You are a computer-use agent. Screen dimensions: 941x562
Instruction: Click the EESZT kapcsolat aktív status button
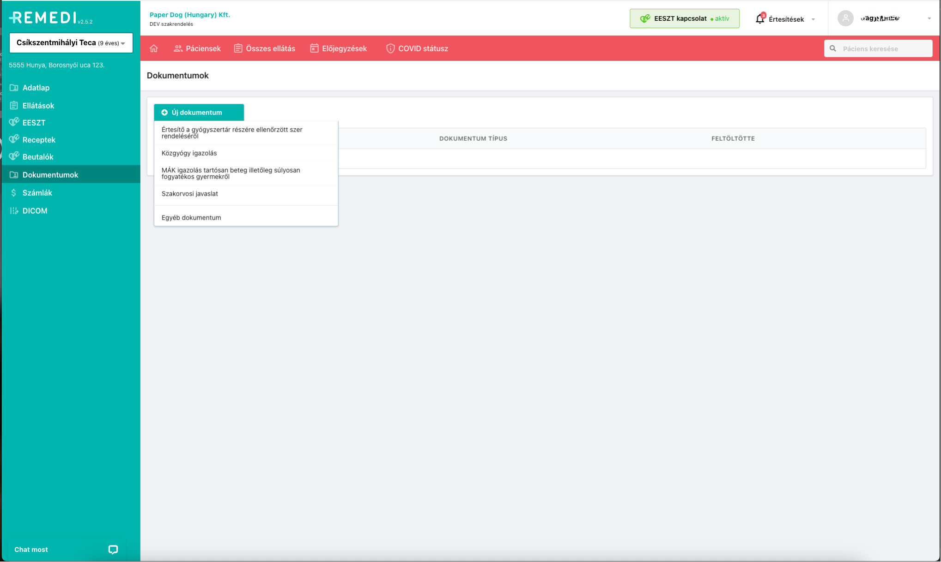point(684,19)
